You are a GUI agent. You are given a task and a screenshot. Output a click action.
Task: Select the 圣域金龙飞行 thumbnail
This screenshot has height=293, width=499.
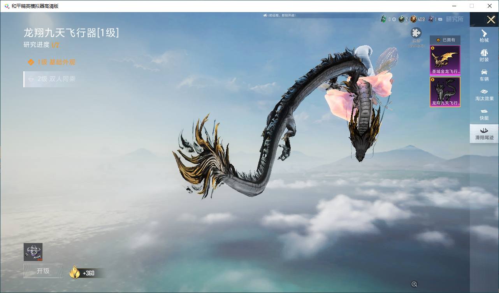(x=445, y=60)
